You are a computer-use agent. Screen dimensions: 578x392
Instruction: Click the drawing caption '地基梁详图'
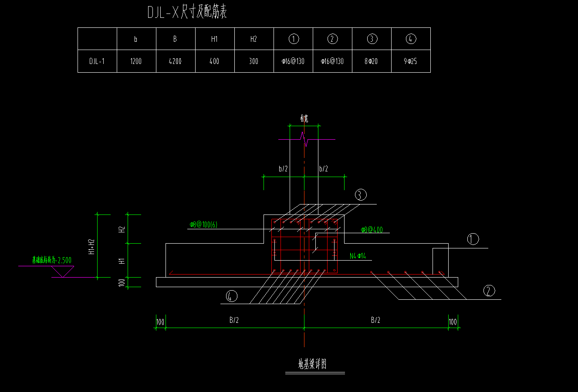click(313, 364)
